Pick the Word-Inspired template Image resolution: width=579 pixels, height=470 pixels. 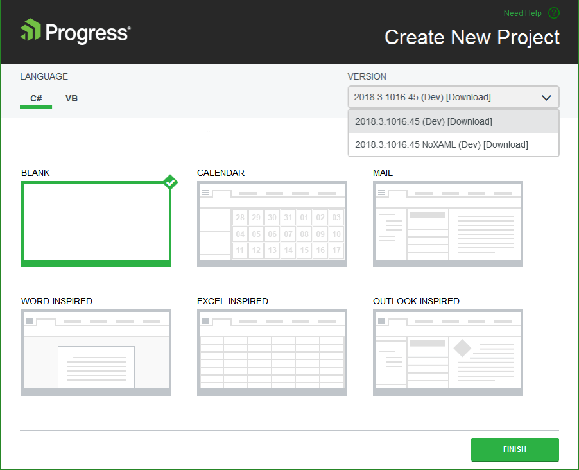tap(96, 352)
